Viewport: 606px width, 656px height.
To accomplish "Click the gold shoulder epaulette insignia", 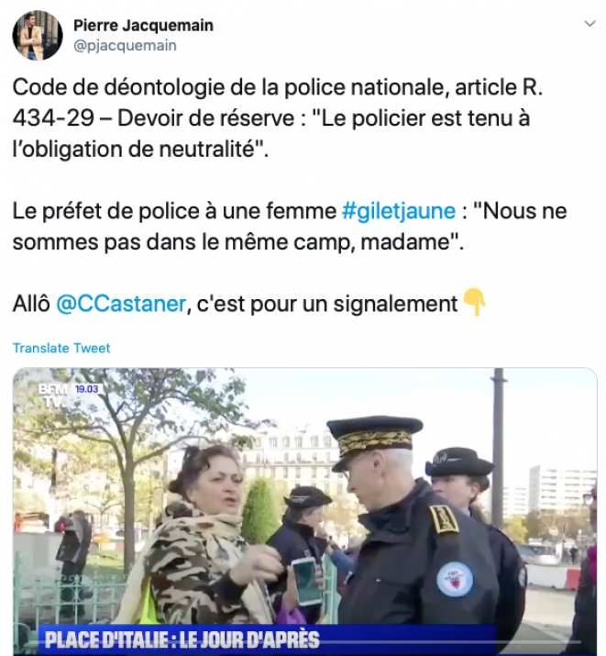I will coord(445,519).
